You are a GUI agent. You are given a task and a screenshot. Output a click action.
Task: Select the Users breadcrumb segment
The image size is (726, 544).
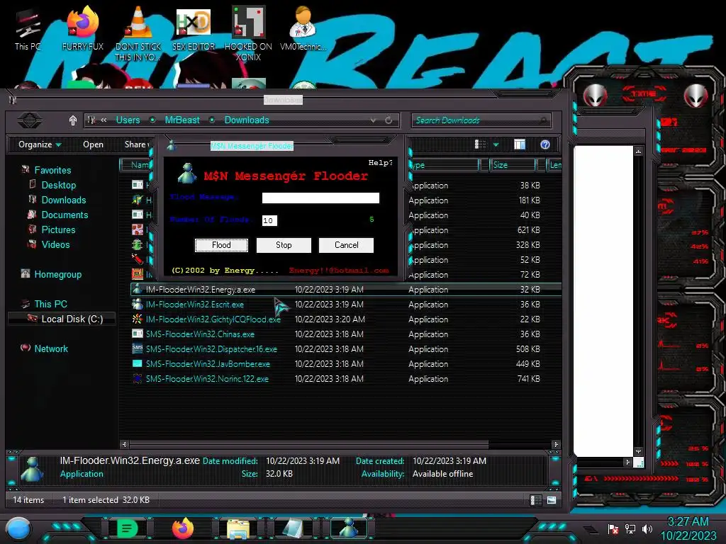click(128, 120)
